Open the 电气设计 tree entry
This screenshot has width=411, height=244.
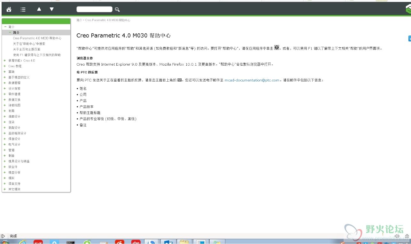[14, 144]
